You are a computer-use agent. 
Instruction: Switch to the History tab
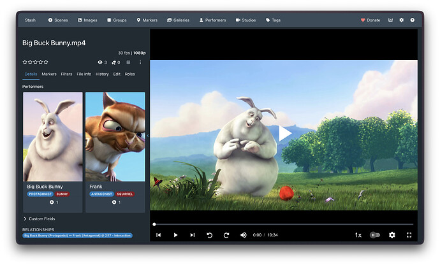pos(102,74)
